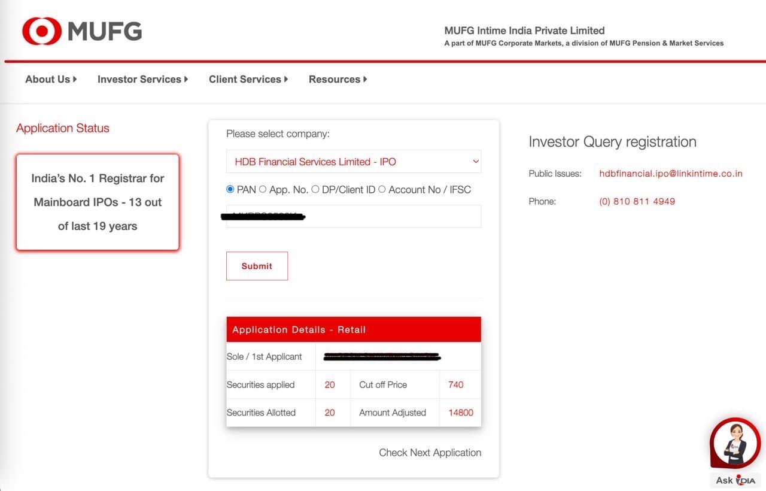This screenshot has width=766, height=491.
Task: Click the hdbfinancial.ipo email address link
Action: coord(671,173)
